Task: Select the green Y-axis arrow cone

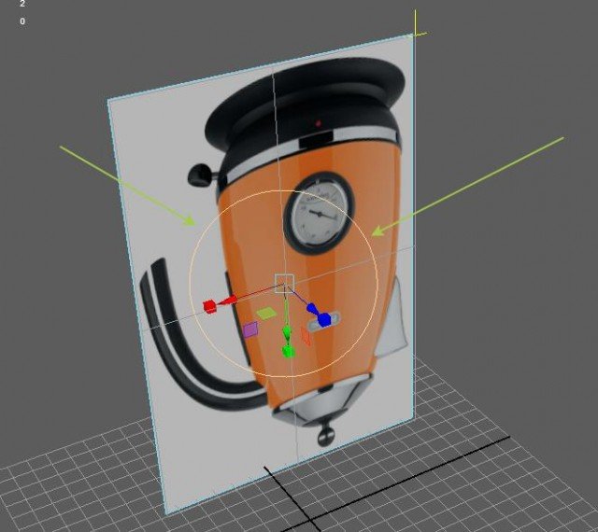Action: [287, 331]
